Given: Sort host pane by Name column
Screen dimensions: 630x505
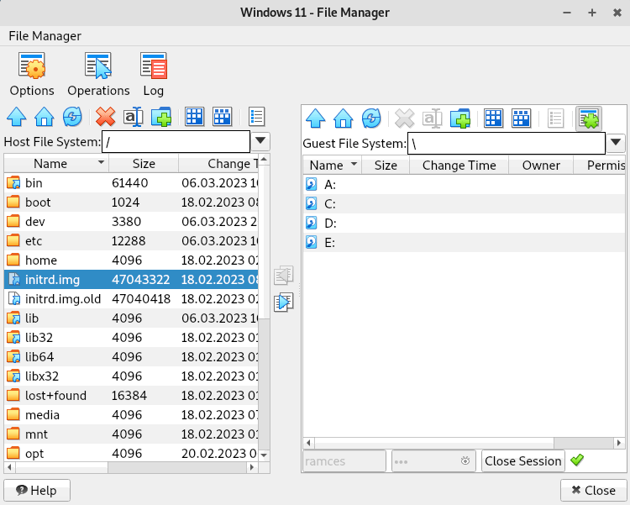Looking at the screenshot, I should [x=56, y=164].
